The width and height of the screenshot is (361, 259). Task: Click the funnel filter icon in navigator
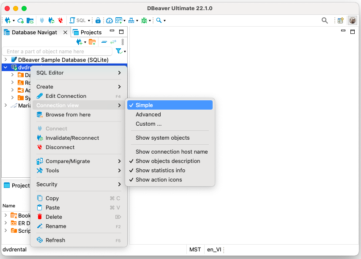119,51
